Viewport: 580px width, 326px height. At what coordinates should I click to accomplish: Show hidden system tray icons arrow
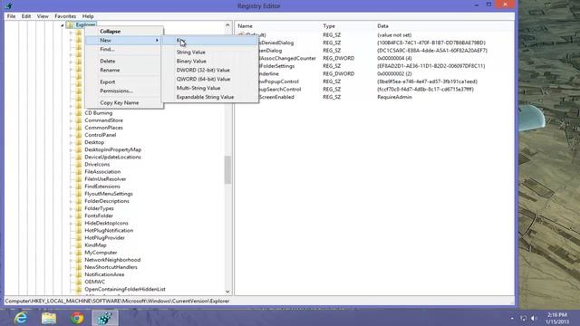pyautogui.click(x=512, y=318)
